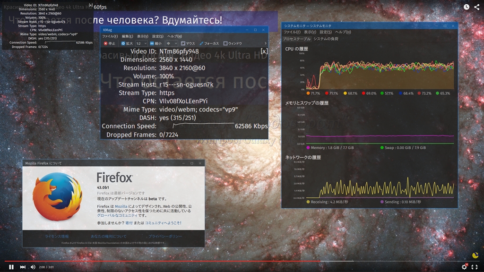Click the KMag stop (停止) button
484x272 pixels.
[x=109, y=43]
